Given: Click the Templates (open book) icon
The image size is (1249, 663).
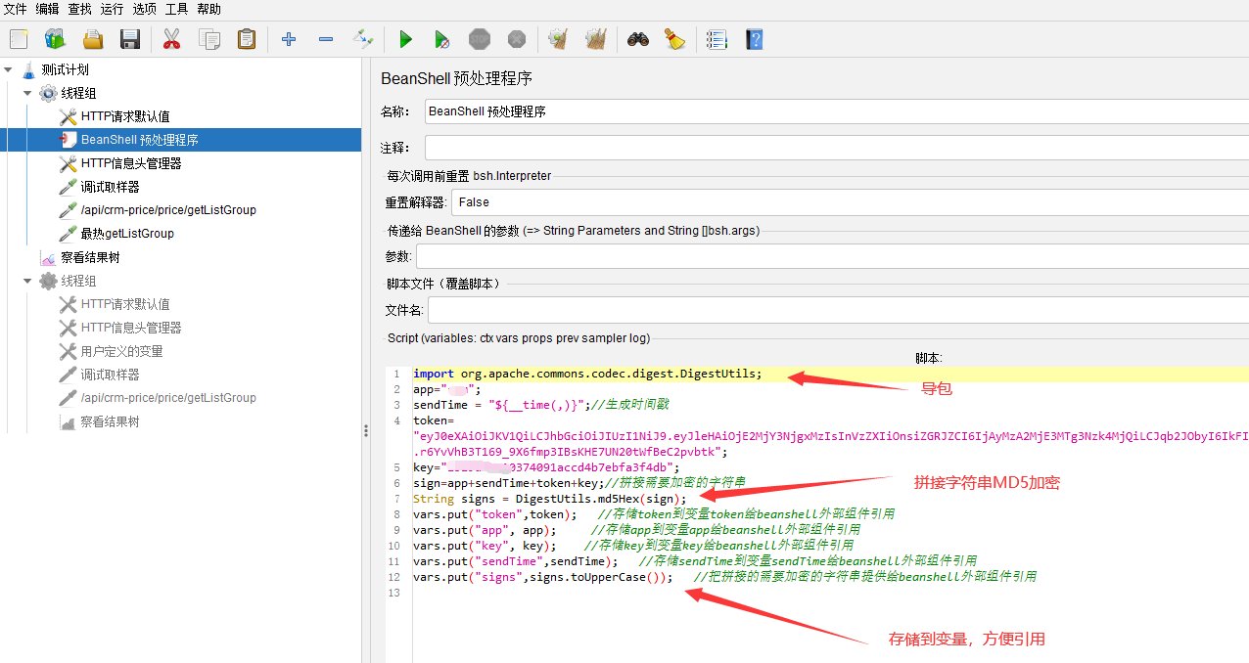Looking at the screenshot, I should 55,39.
